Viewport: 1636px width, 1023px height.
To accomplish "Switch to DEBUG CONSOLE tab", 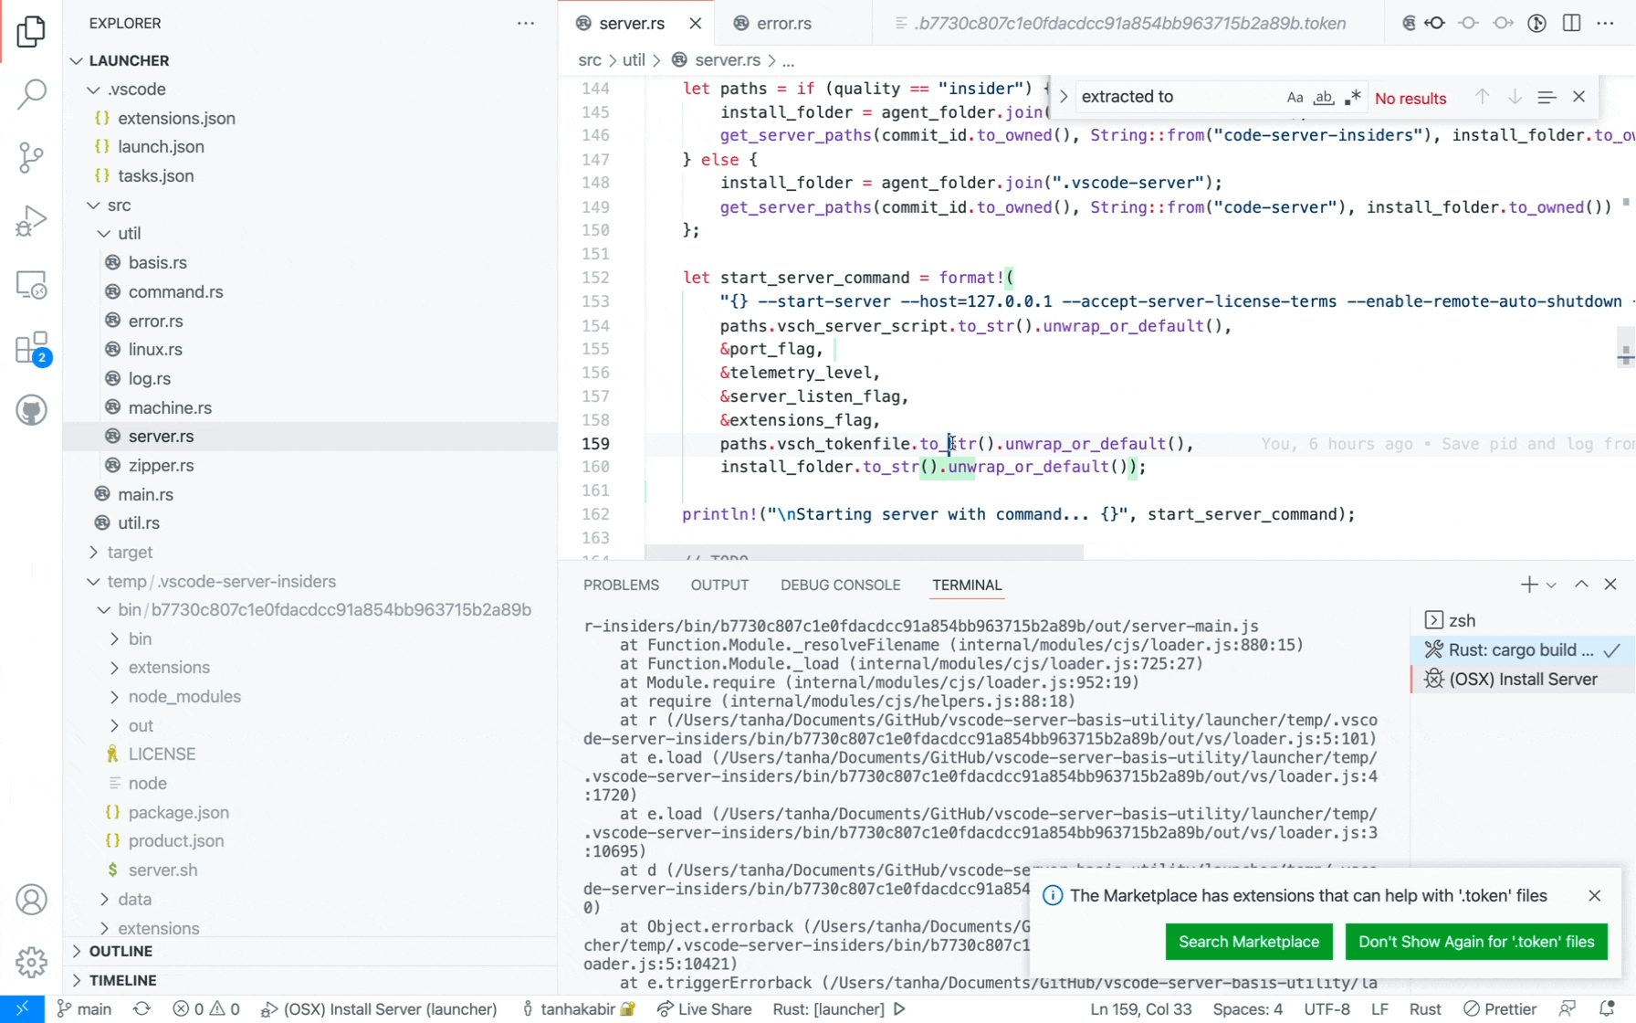I will pos(840,585).
